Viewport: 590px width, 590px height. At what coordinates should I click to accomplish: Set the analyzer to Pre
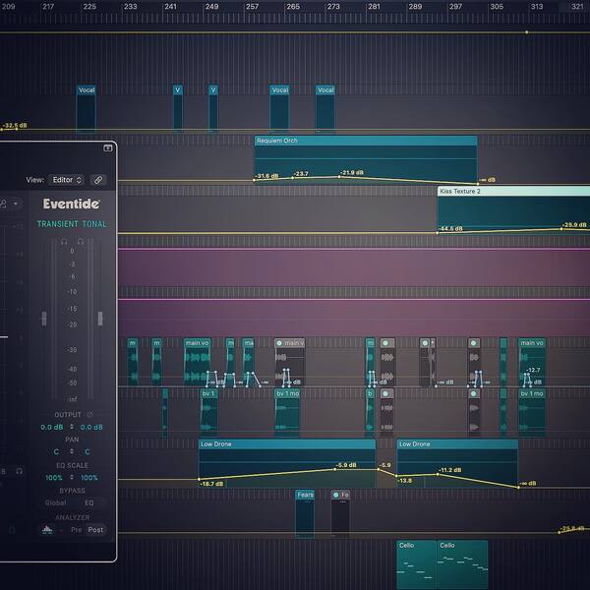pyautogui.click(x=76, y=529)
